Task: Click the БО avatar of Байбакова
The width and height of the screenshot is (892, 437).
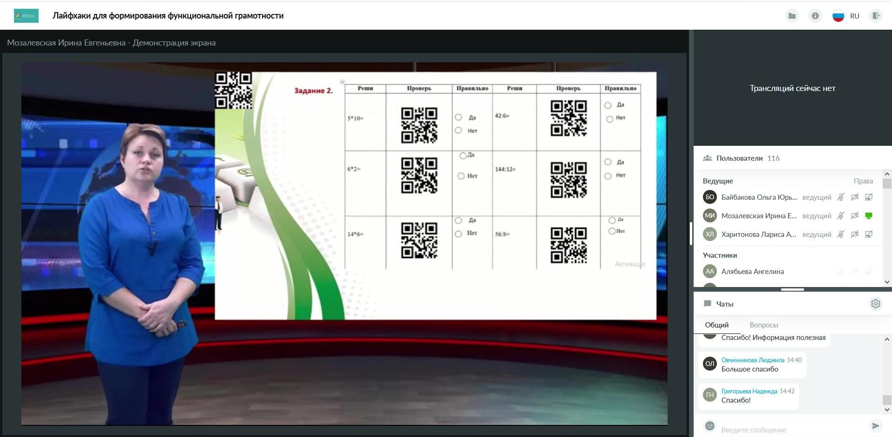Action: point(710,197)
